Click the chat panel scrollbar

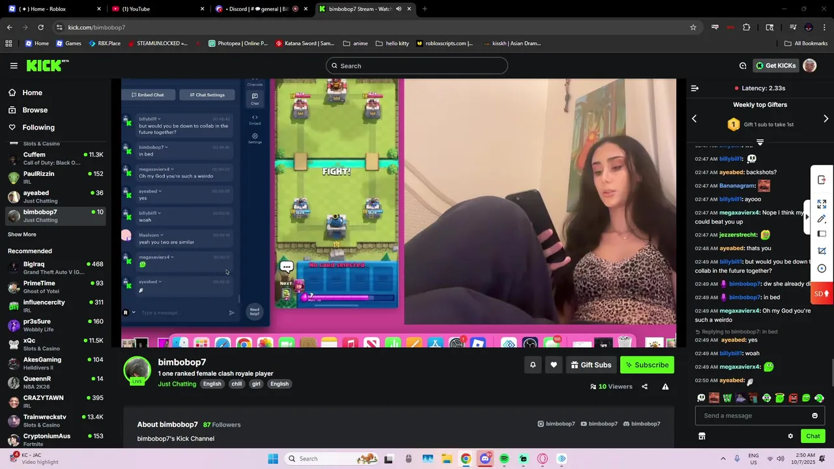tap(832, 373)
